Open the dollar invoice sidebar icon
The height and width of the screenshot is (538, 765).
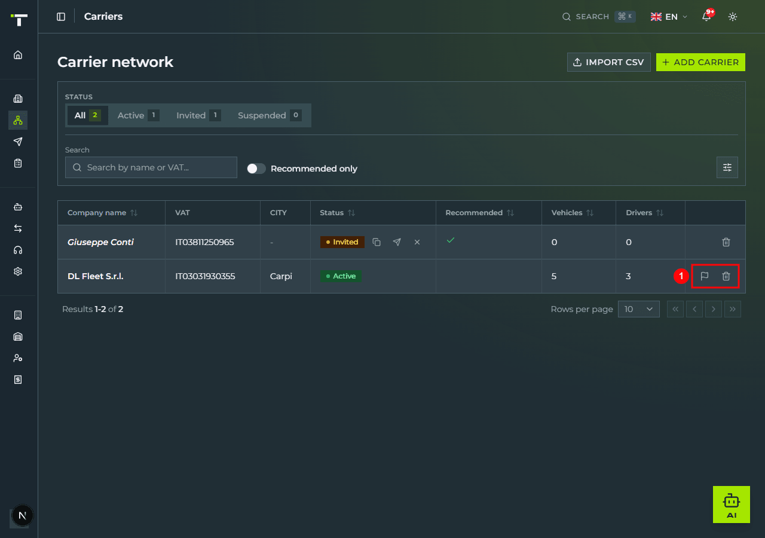[x=18, y=380]
